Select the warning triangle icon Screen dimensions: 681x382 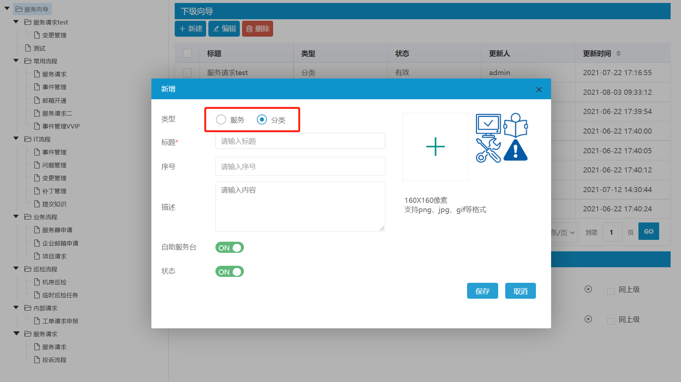[516, 150]
